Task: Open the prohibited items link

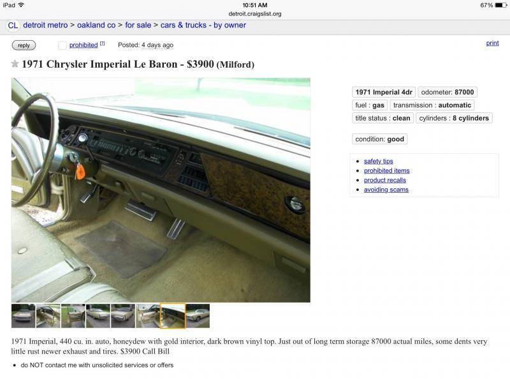Action: click(387, 170)
